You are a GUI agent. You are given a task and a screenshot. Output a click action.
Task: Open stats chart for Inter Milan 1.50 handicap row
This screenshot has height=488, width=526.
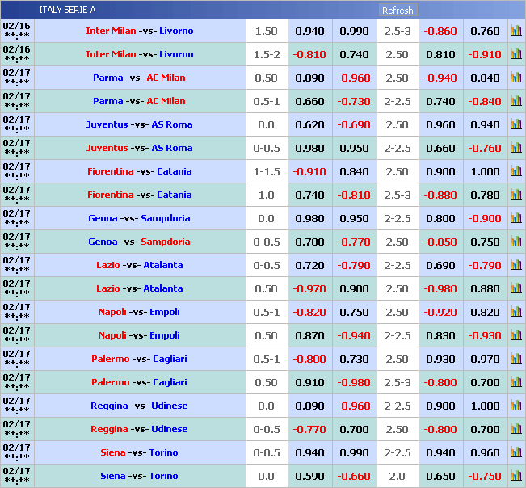[x=515, y=32]
